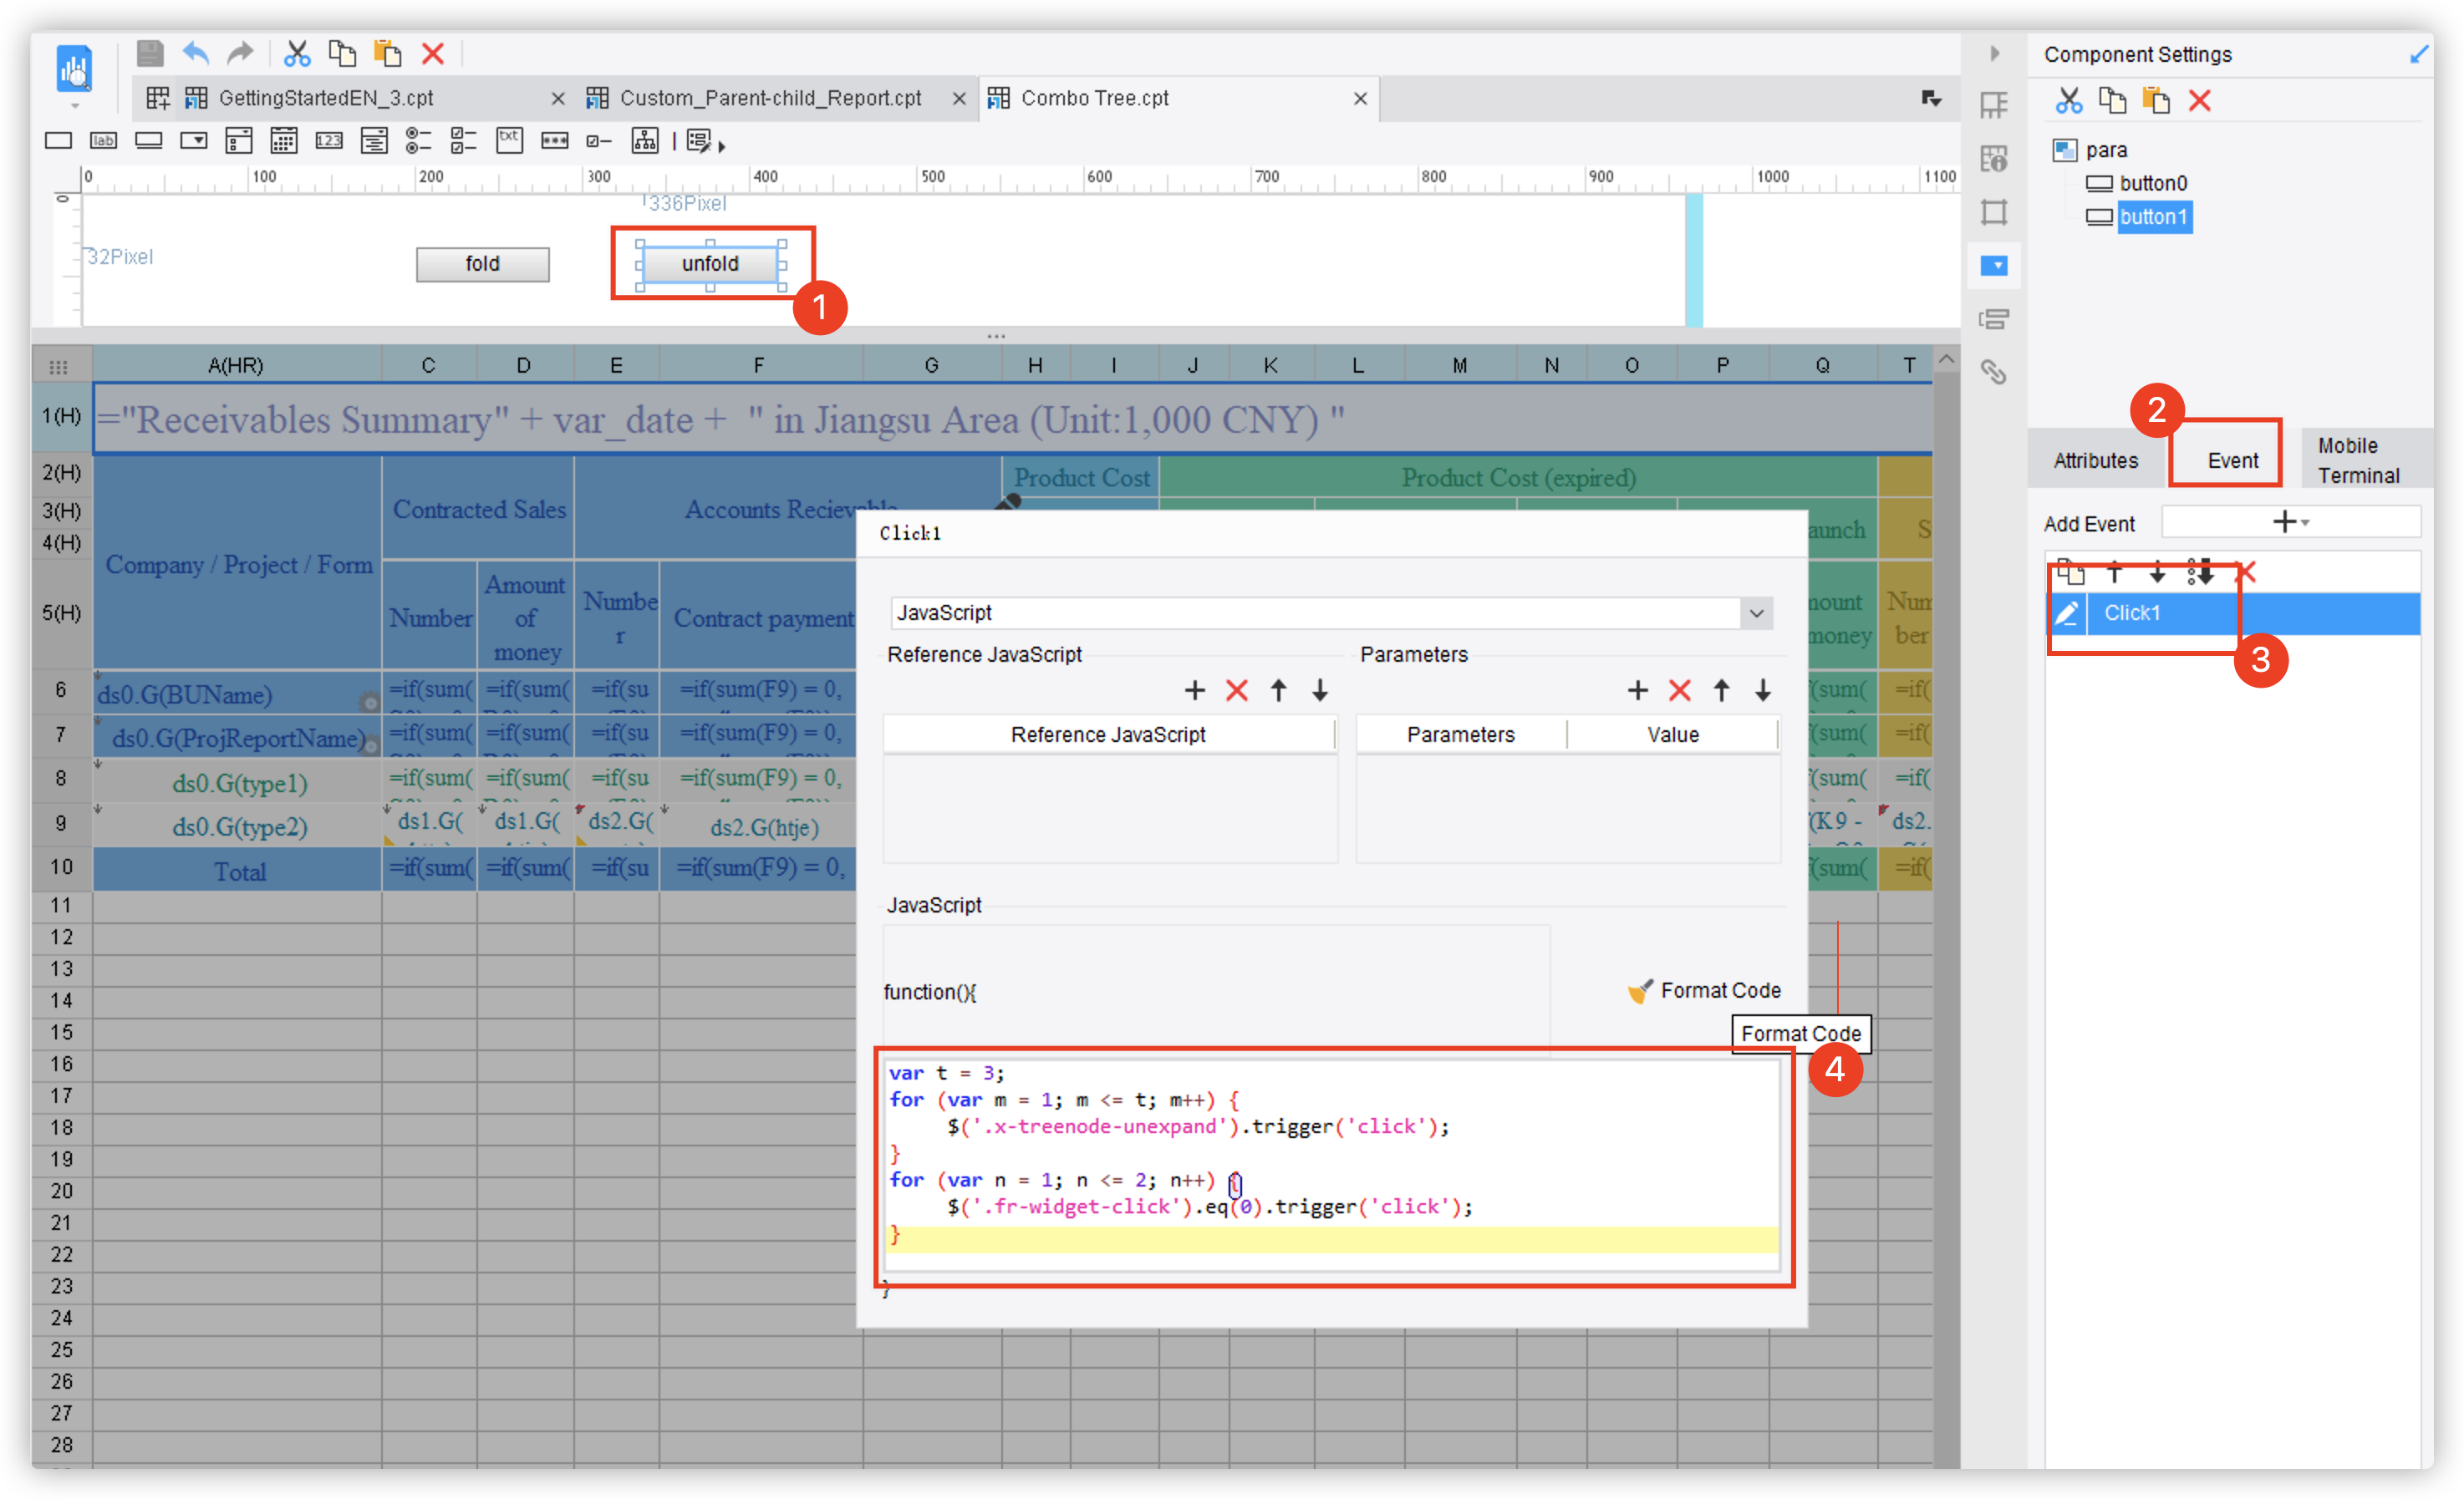Select the Radio Button Group widget tool
Viewport: 2464px width, 1499px height.
tap(418, 140)
